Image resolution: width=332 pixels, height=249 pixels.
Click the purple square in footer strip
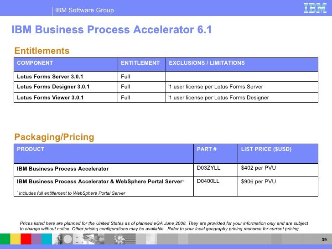click(36, 239)
